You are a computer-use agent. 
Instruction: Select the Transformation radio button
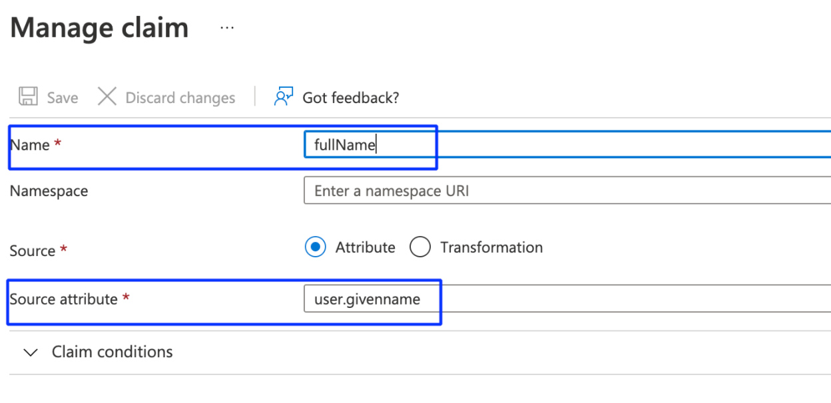[420, 247]
